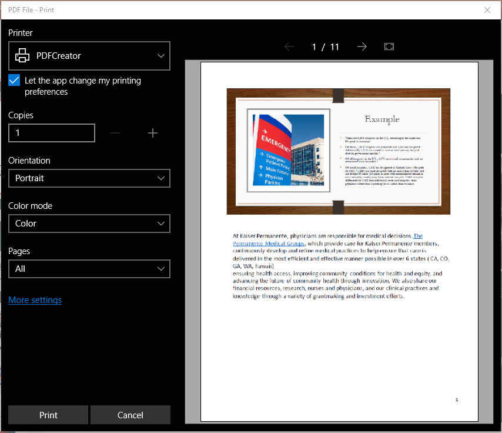Click the 'Pages' section label
The width and height of the screenshot is (502, 433).
pyautogui.click(x=19, y=251)
